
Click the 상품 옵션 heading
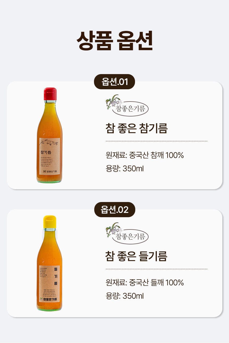coord(114,41)
